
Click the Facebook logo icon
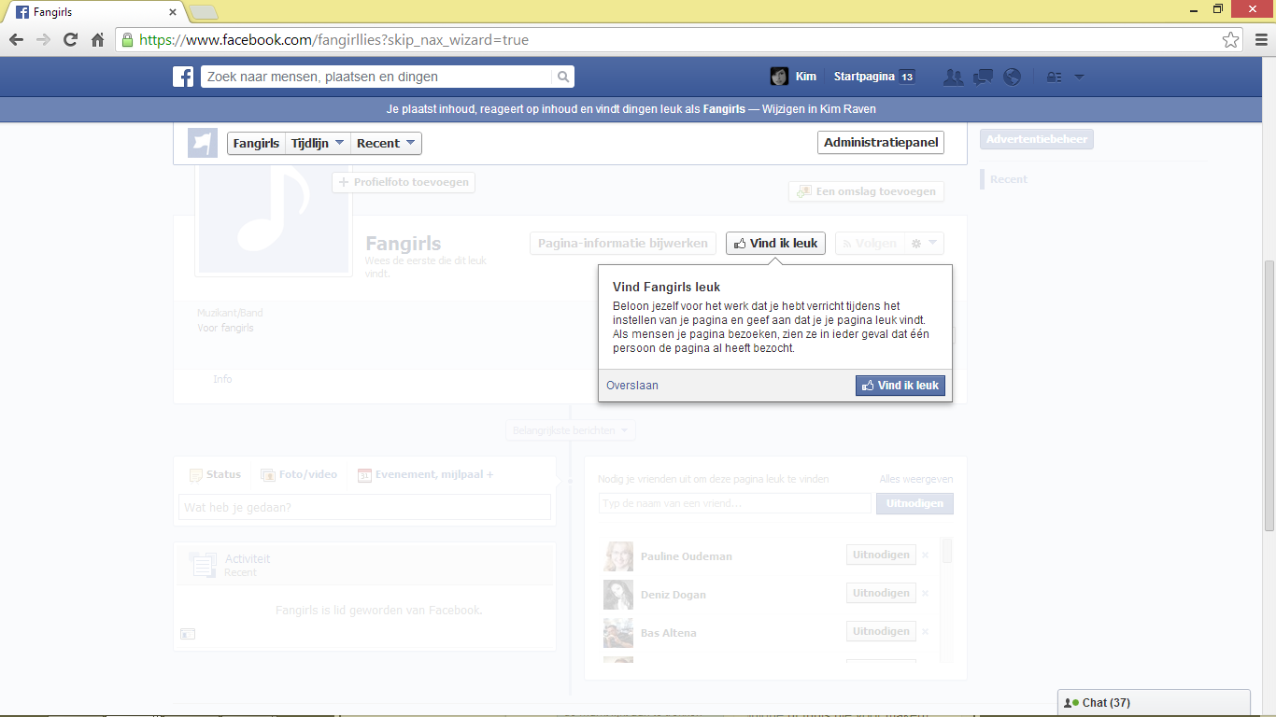[183, 77]
